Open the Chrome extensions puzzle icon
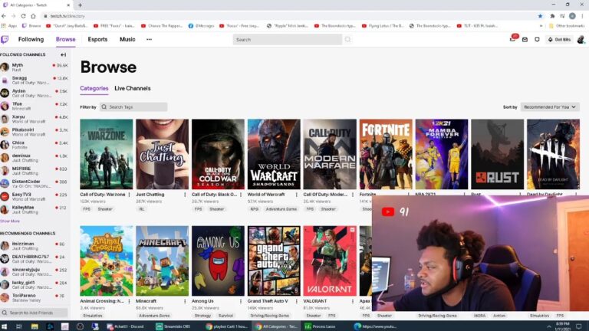This screenshot has width=589, height=331. (552, 16)
